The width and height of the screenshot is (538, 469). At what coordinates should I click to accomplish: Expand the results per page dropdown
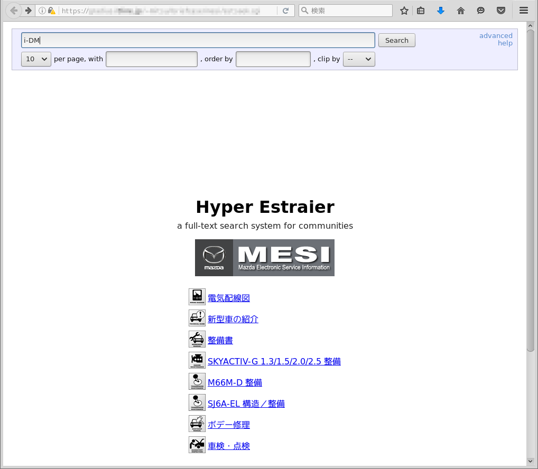click(x=36, y=59)
